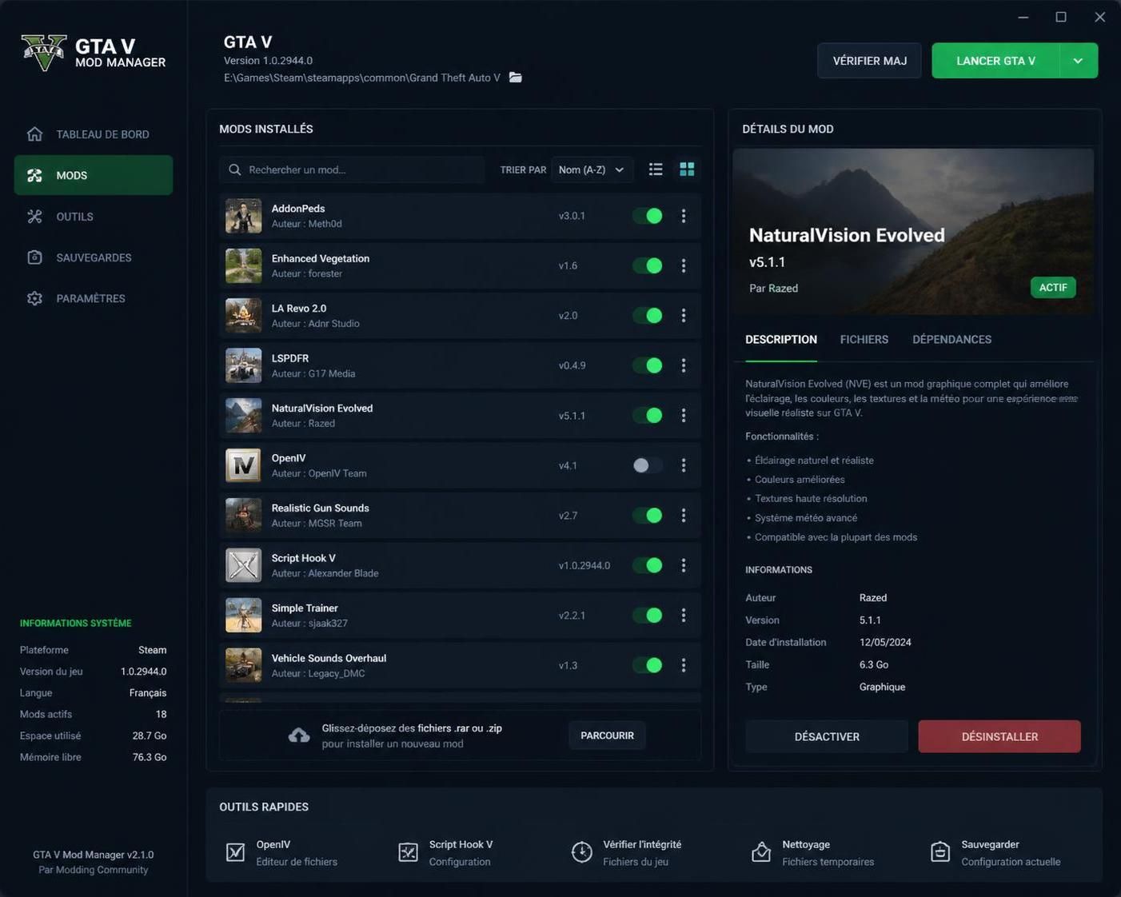Click the Sauvegarder configuration icon

click(940, 852)
